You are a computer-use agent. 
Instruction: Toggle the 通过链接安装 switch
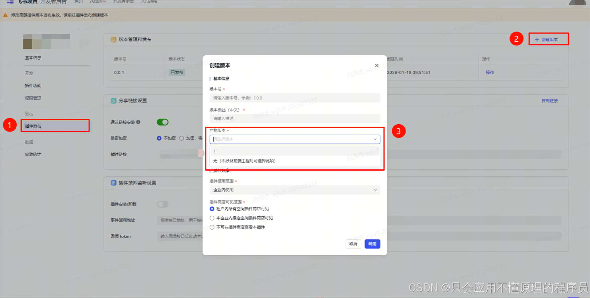pyautogui.click(x=162, y=122)
